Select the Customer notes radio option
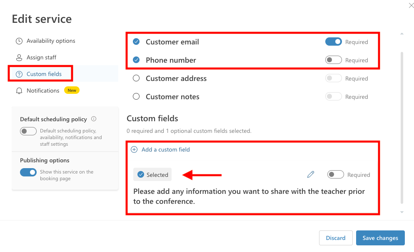 click(136, 97)
